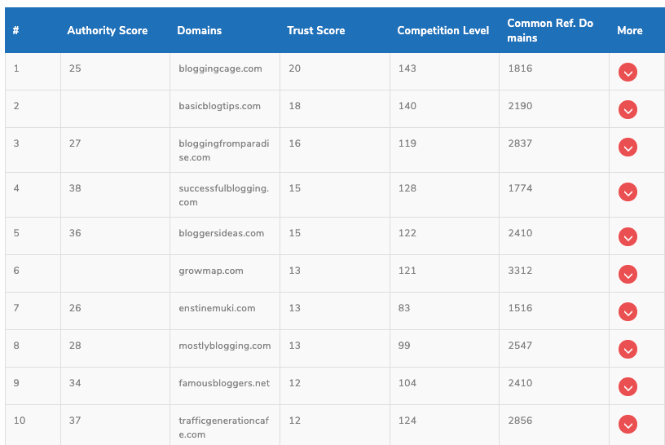Expand more details for basicblogtips.com row
The image size is (665, 445).
627,110
